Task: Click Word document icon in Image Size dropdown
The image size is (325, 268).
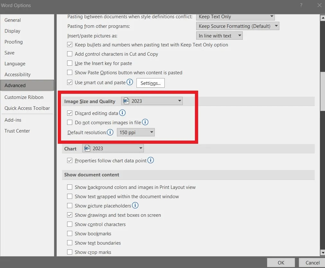Action: 126,101
